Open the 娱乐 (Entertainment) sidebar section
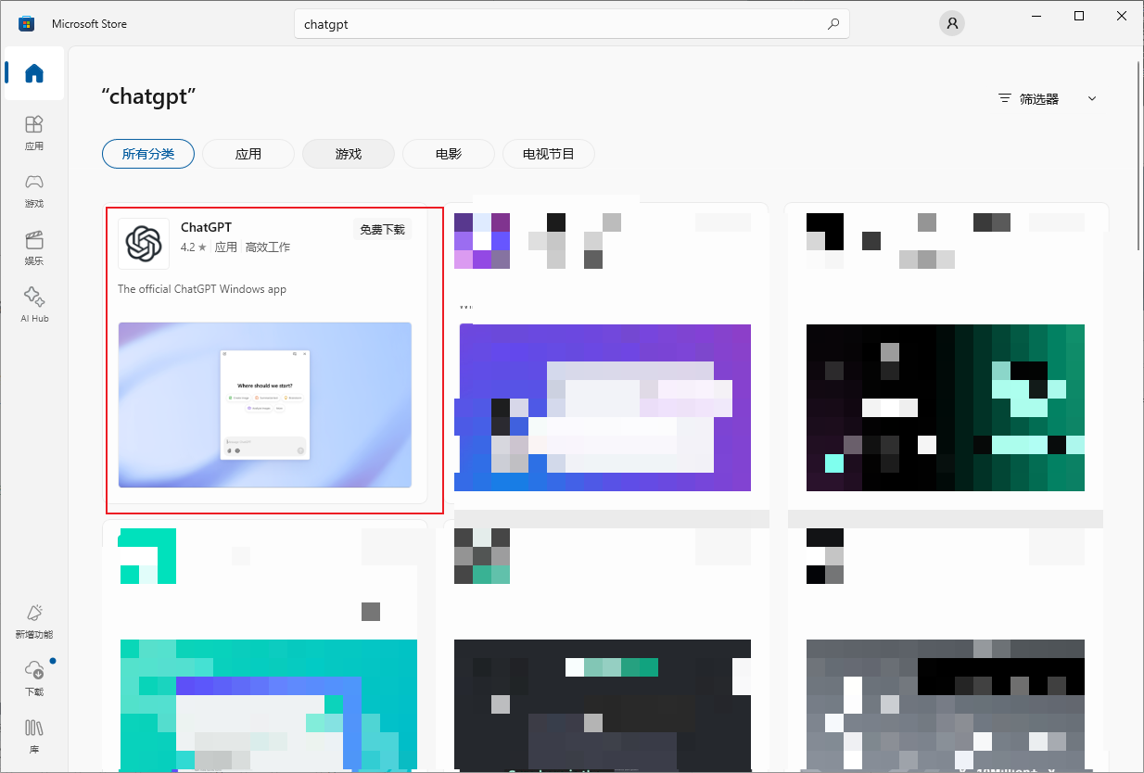 34,247
